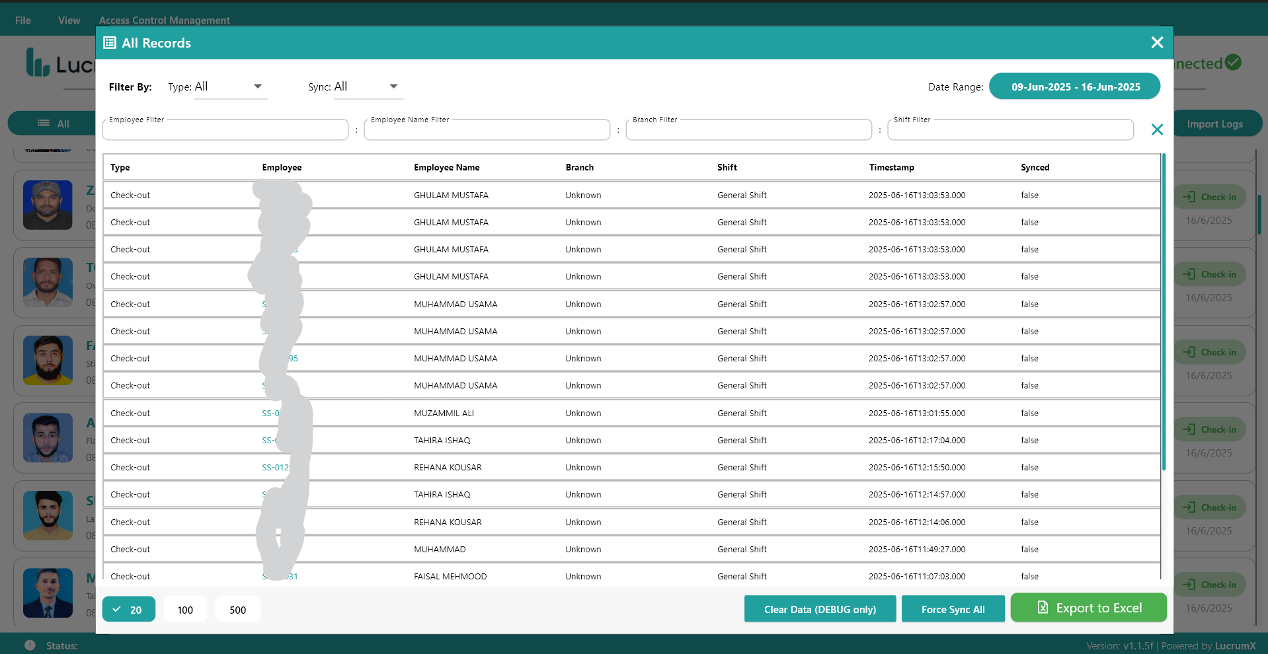Viewport: 1268px width, 654px height.
Task: Click the info icon in the Status bar
Action: tap(30, 645)
